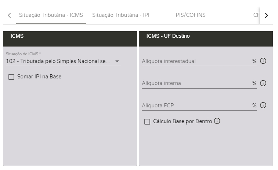Open the Situação Tributária - IPI tab
Viewport: 278px width, 170px height.
point(120,15)
